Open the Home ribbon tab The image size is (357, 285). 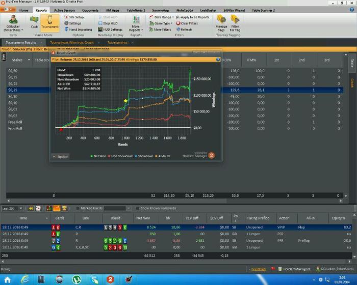(23, 10)
